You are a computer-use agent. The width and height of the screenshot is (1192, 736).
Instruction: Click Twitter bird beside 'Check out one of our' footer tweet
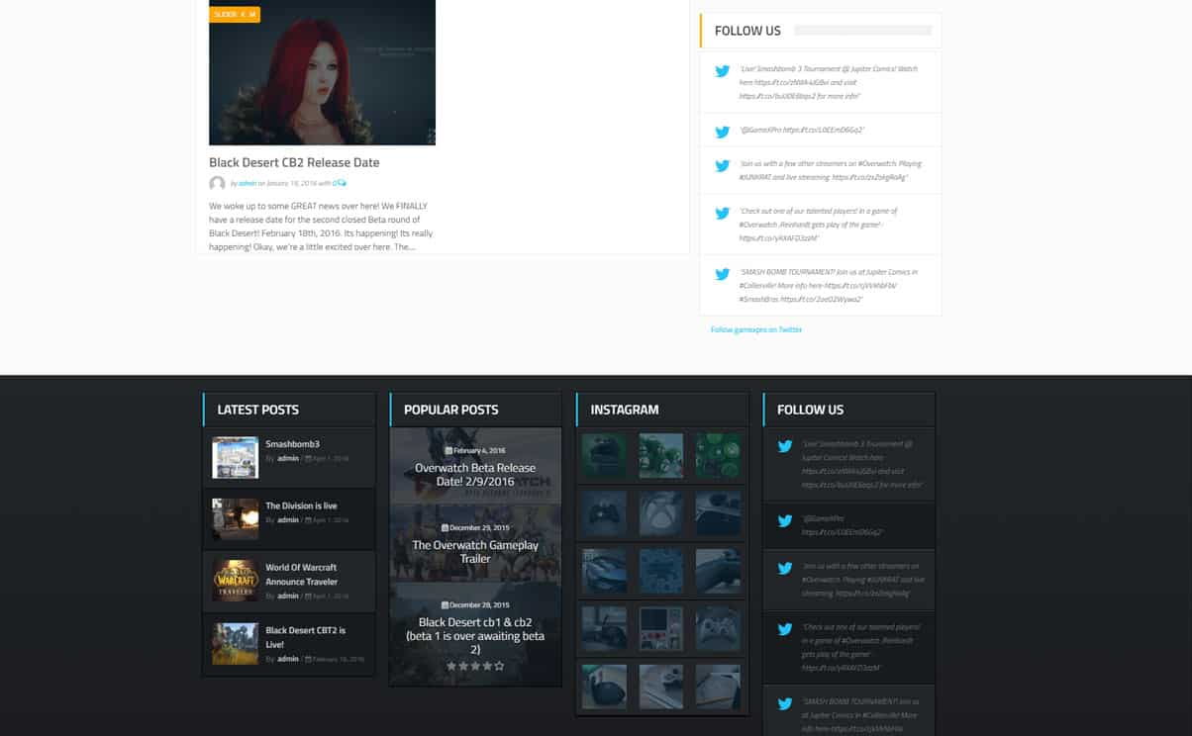pos(785,629)
